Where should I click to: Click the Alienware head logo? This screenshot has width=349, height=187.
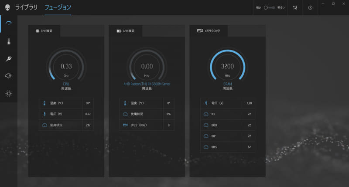[x=7, y=7]
